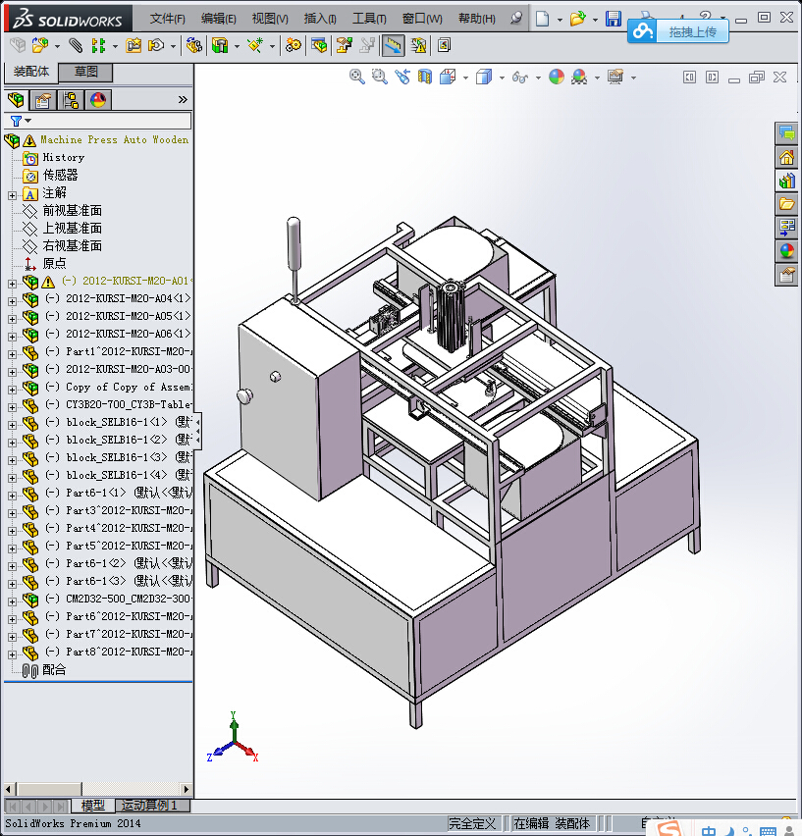Open the DisplayManager color ball tab

point(98,100)
